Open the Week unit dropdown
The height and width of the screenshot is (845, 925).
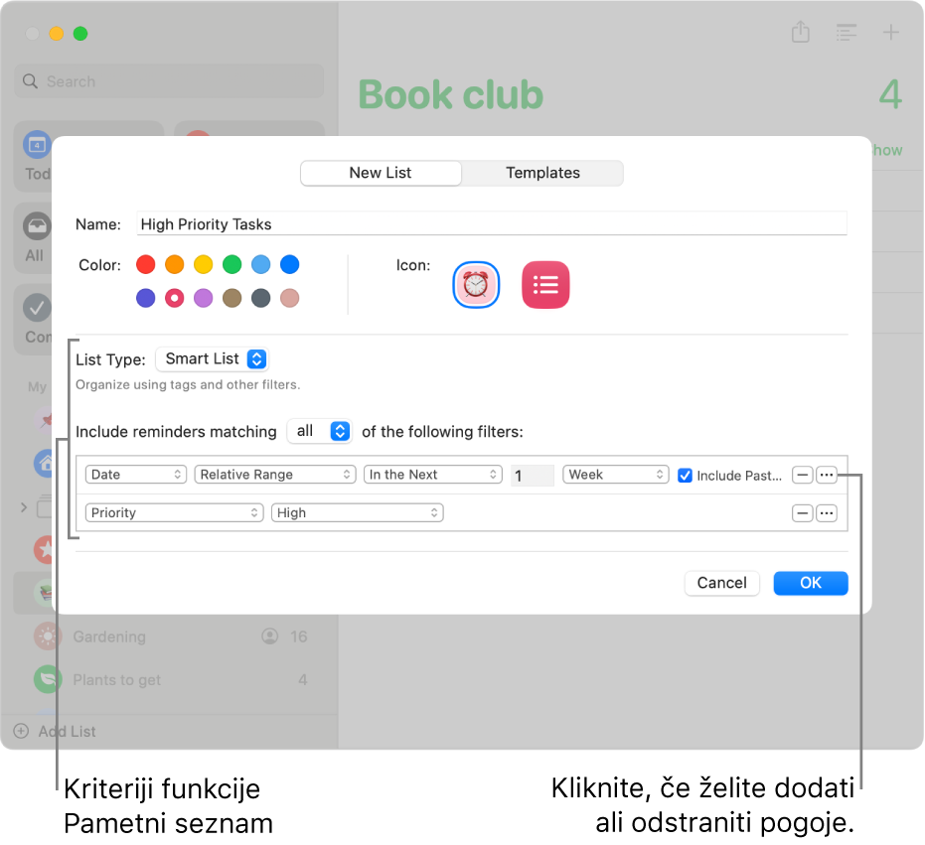[x=615, y=474]
